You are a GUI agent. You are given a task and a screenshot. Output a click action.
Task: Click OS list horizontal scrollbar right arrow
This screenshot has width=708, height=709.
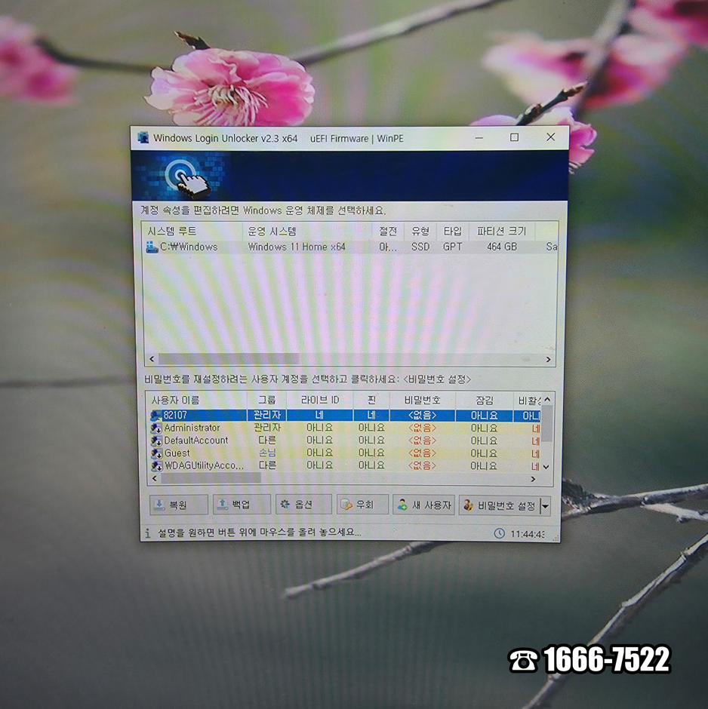click(x=548, y=360)
